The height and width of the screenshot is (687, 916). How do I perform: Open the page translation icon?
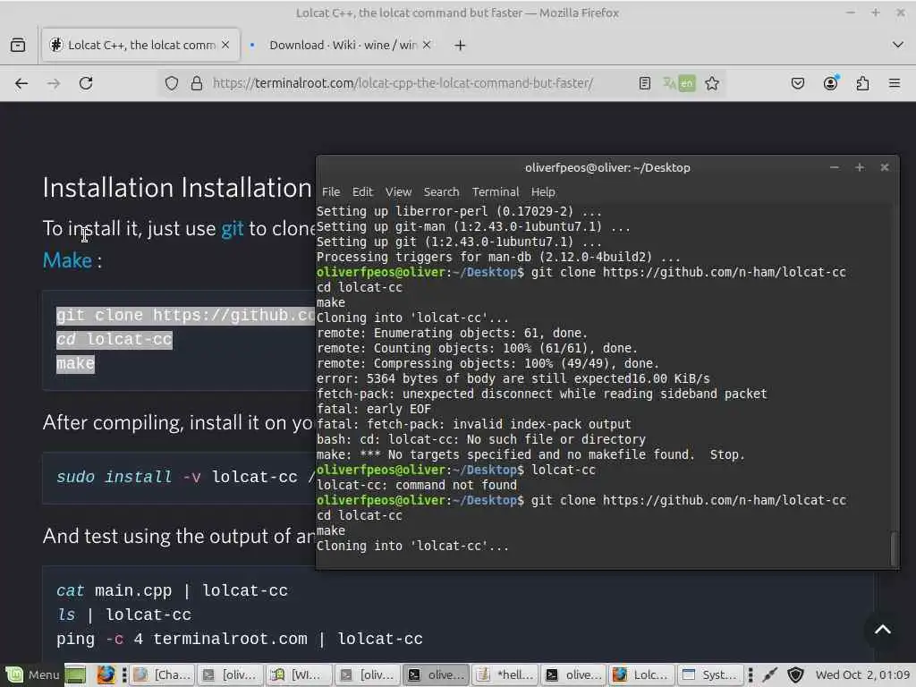pyautogui.click(x=679, y=83)
